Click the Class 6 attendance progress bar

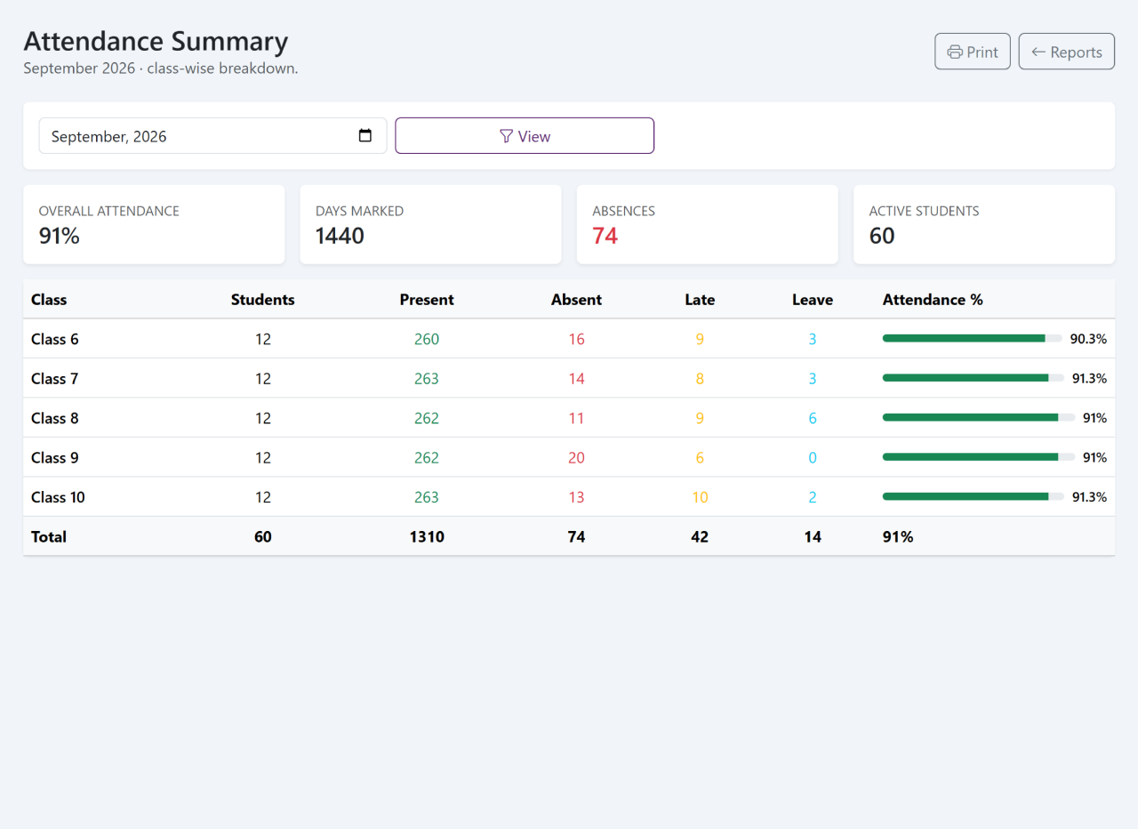tap(973, 338)
